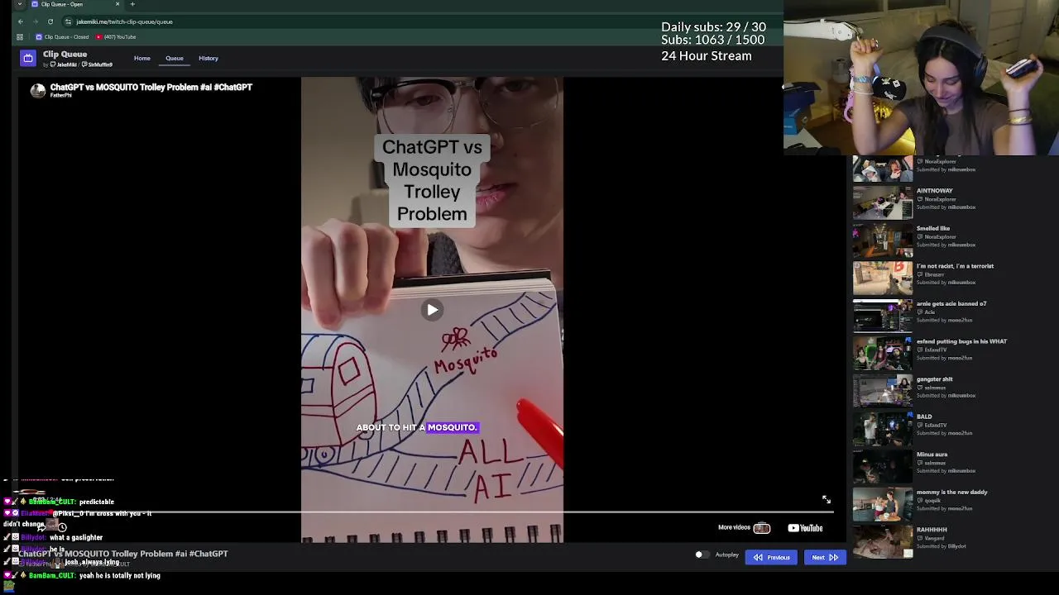The width and height of the screenshot is (1059, 595).
Task: Go to the Previous clip
Action: (x=771, y=558)
